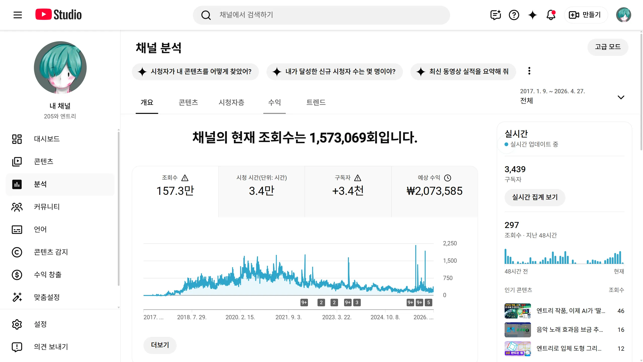The height and width of the screenshot is (362, 643).
Task: Open 언어 in the sidebar
Action: (x=60, y=230)
